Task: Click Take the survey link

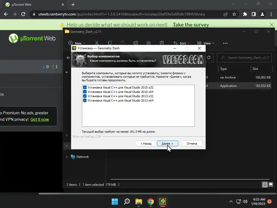Action: [191, 25]
